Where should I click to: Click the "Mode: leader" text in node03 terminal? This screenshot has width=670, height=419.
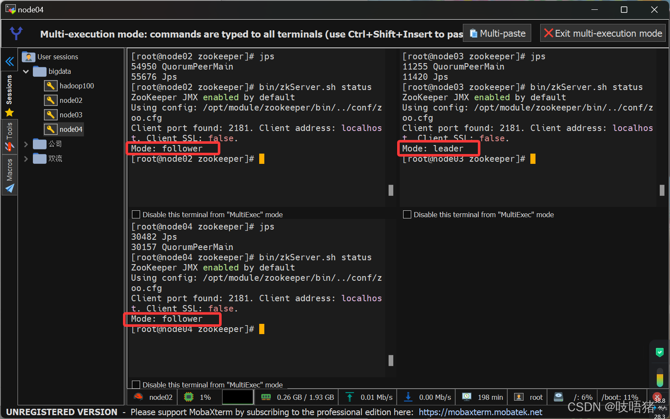pyautogui.click(x=433, y=148)
